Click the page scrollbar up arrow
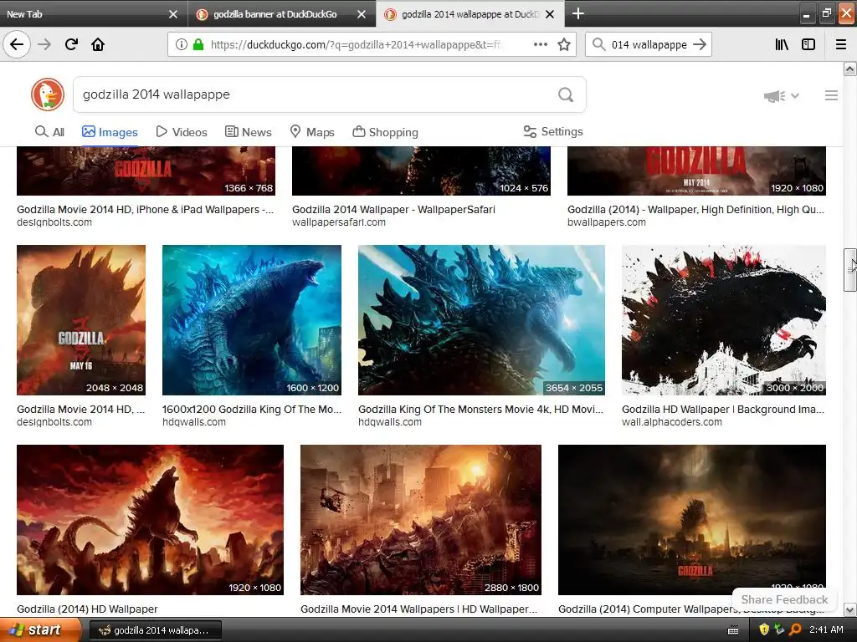 pyautogui.click(x=849, y=69)
